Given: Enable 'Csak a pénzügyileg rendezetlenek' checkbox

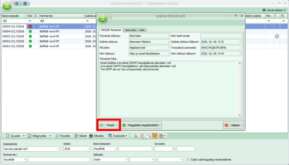Looking at the screenshot, I should pyautogui.click(x=189, y=160).
